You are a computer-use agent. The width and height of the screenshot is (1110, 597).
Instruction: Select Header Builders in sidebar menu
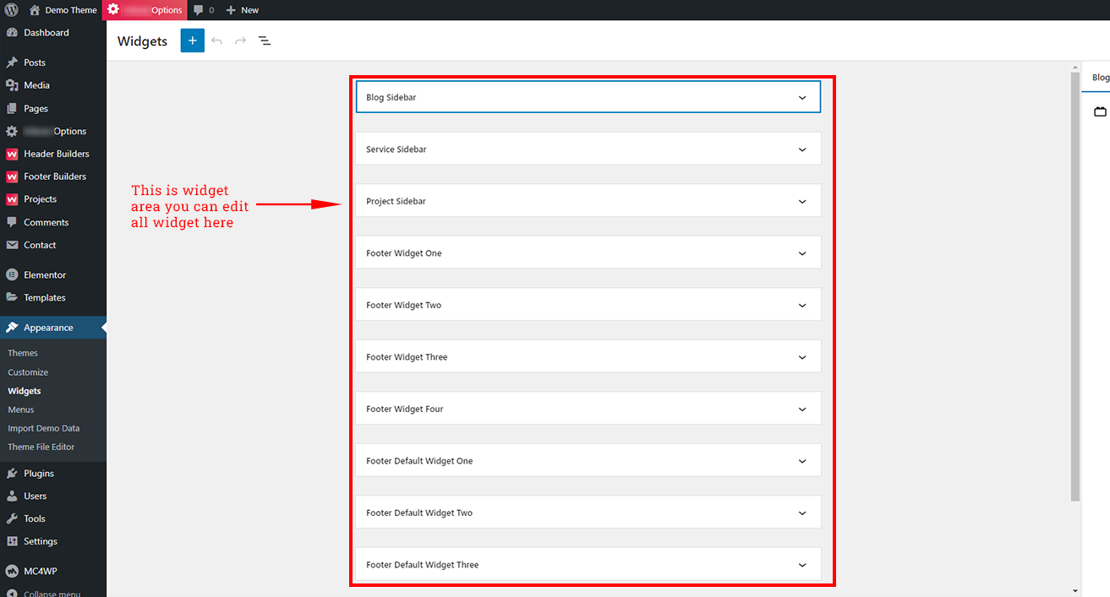point(56,154)
